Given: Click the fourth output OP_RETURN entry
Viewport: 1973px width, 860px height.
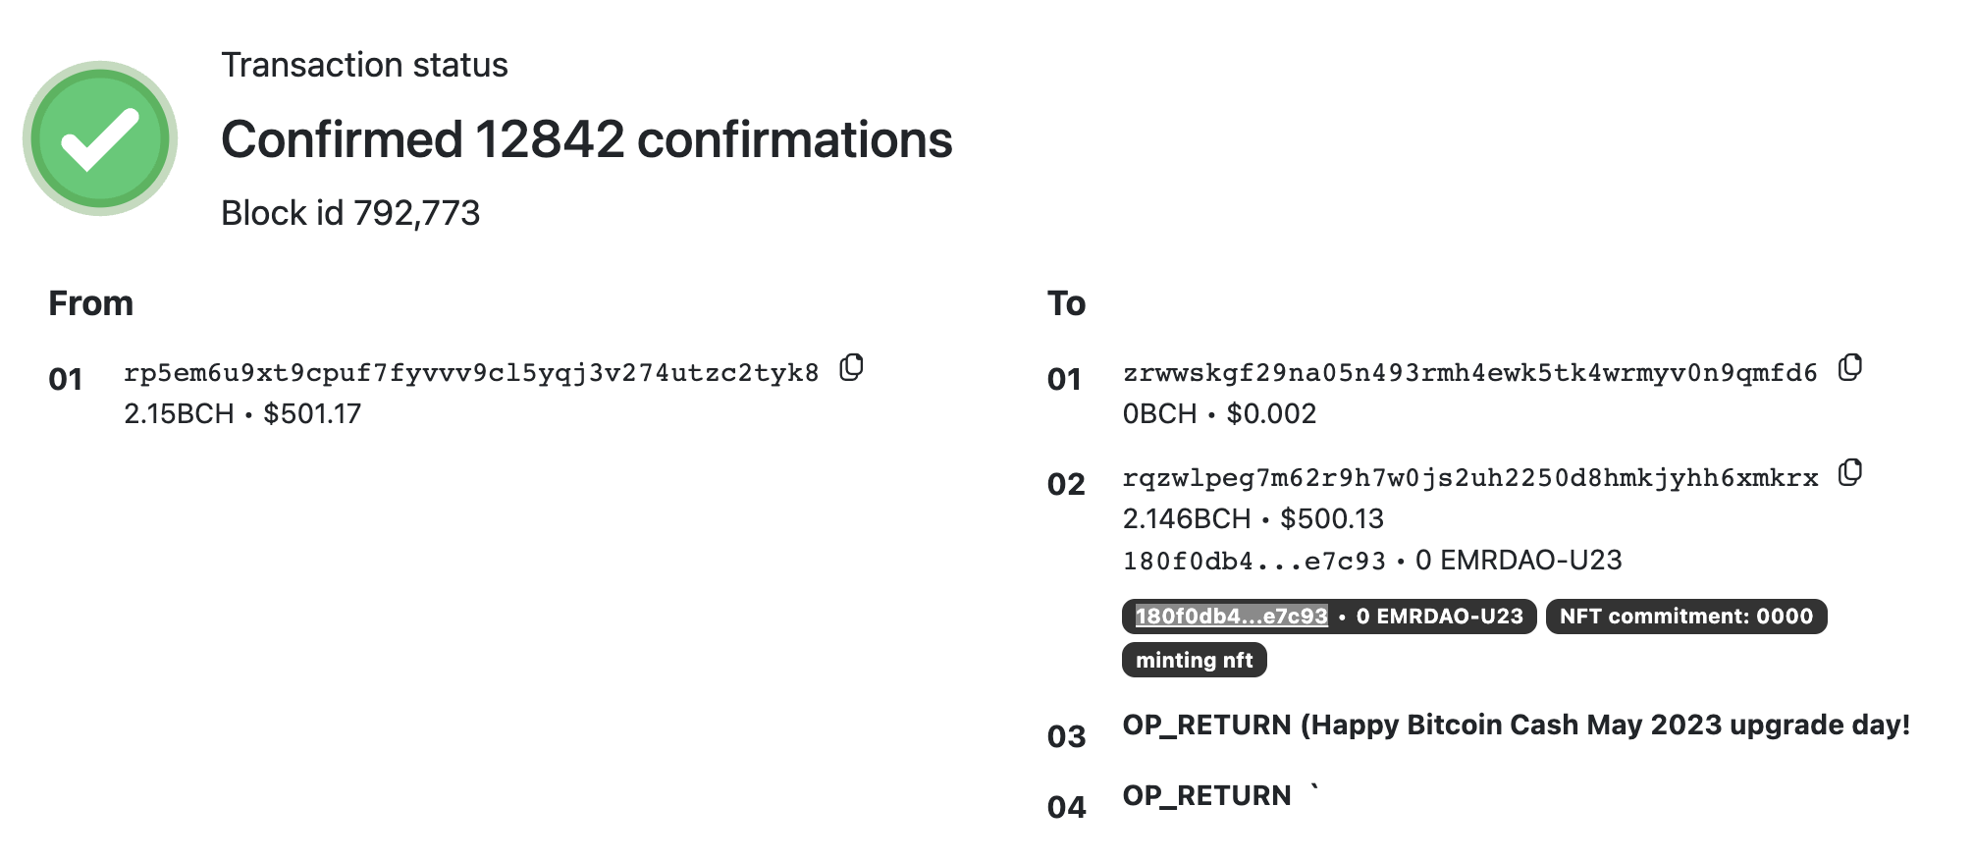Looking at the screenshot, I should (1206, 796).
